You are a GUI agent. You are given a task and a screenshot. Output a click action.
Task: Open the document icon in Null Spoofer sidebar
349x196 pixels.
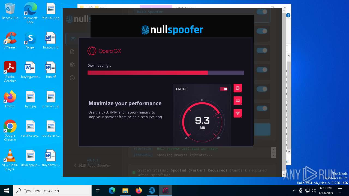(x=72, y=52)
